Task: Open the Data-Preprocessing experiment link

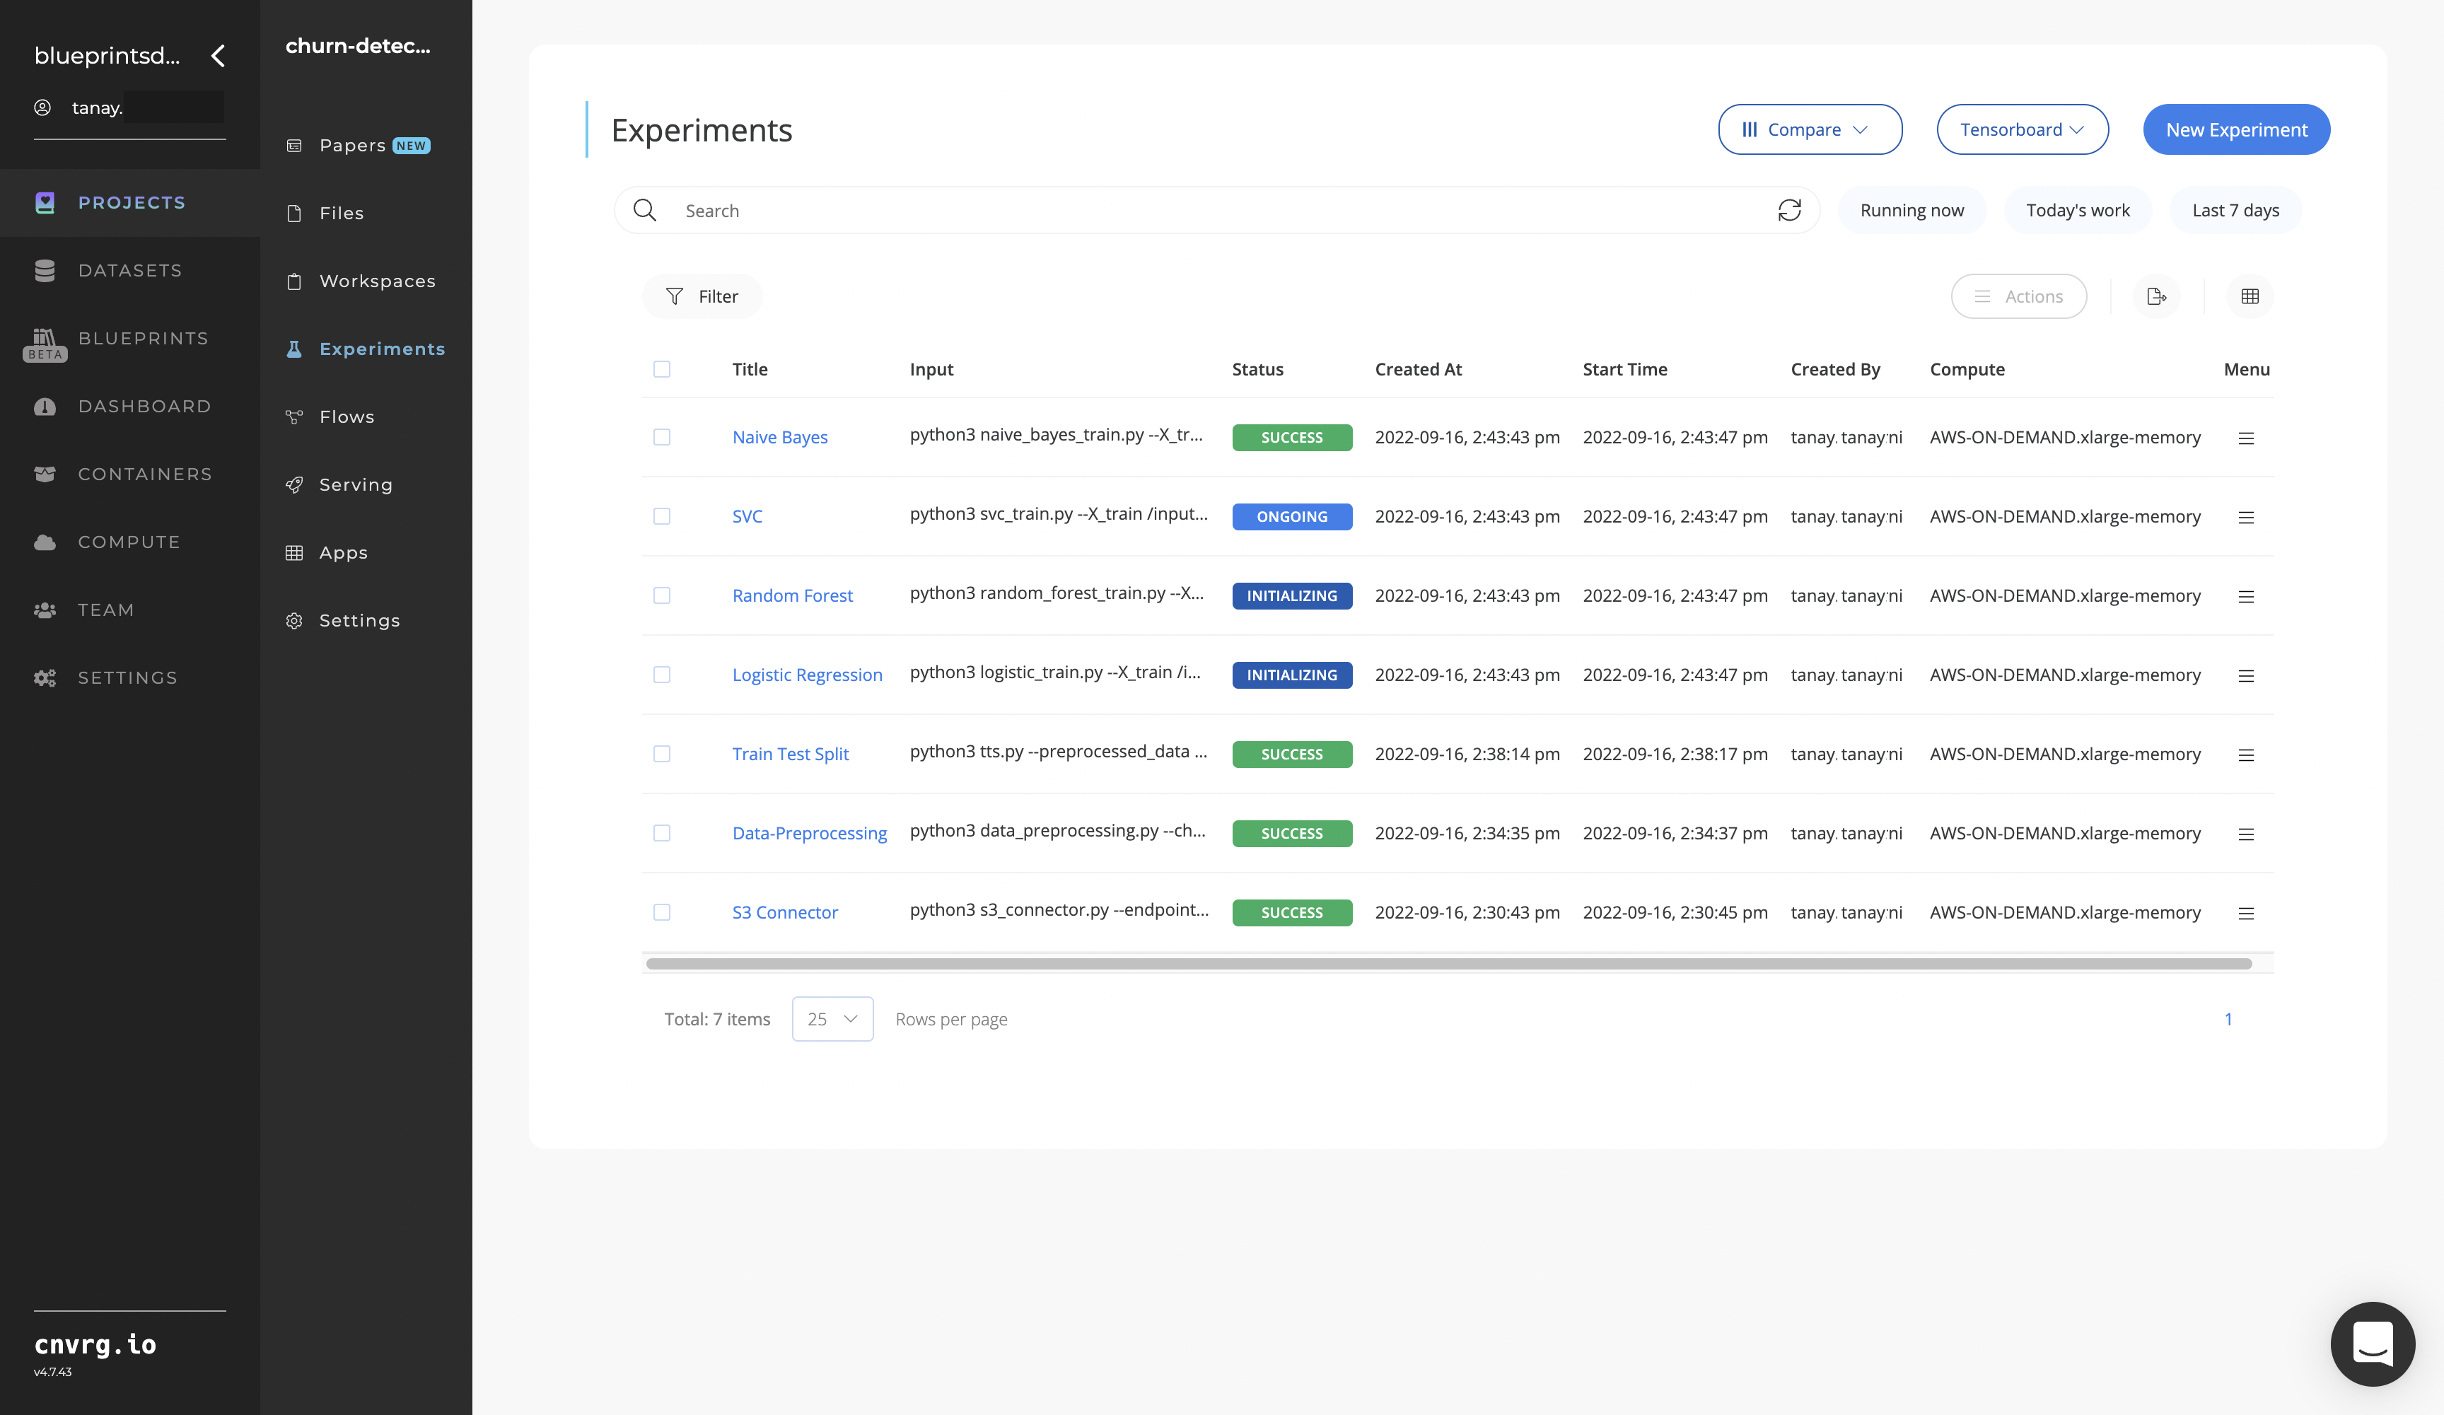Action: (810, 833)
